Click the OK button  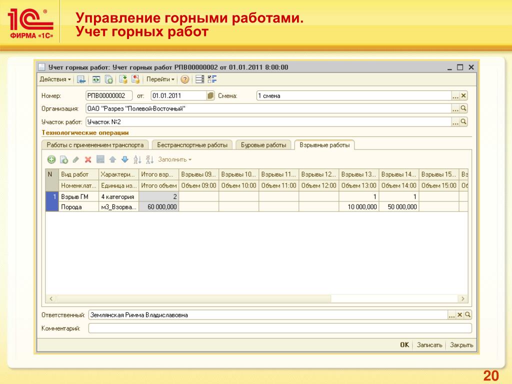(404, 345)
